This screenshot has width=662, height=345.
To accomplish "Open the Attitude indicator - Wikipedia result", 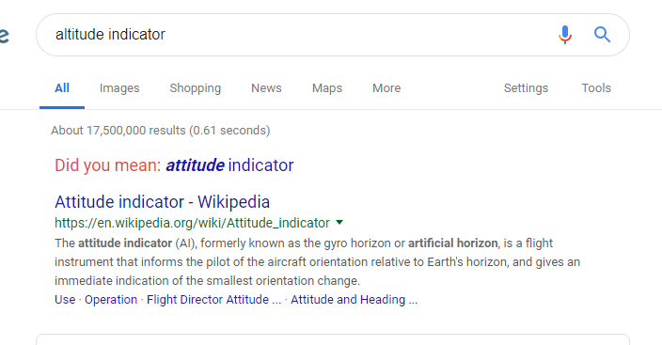I will (x=162, y=202).
